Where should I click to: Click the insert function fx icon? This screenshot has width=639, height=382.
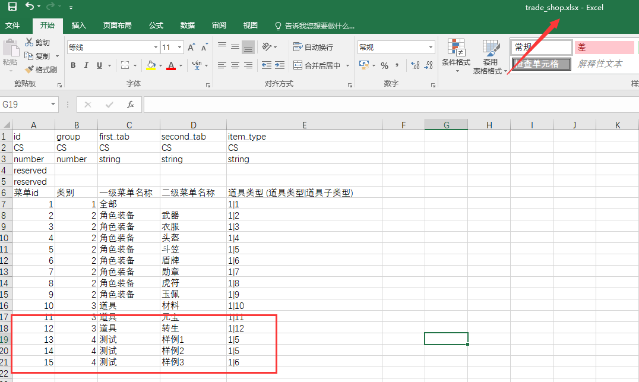click(131, 105)
